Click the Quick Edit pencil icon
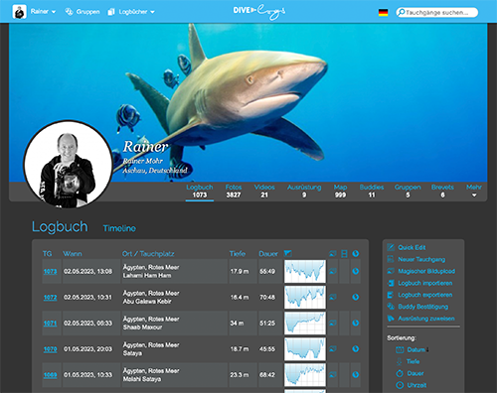 (x=391, y=247)
